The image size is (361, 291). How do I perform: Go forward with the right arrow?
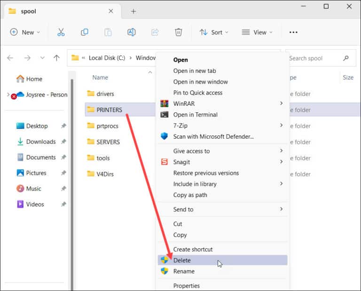[x=27, y=58]
